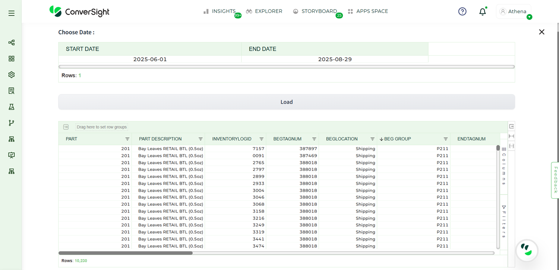Open the BEGLOCATION column filter menu
The image size is (559, 270).
372,139
